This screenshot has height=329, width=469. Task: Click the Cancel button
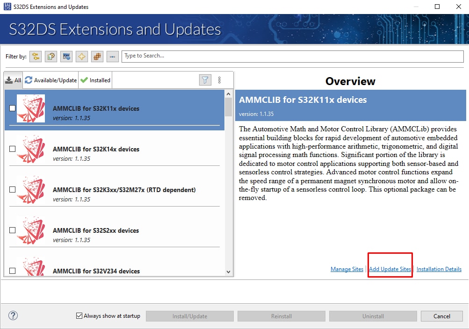click(441, 315)
